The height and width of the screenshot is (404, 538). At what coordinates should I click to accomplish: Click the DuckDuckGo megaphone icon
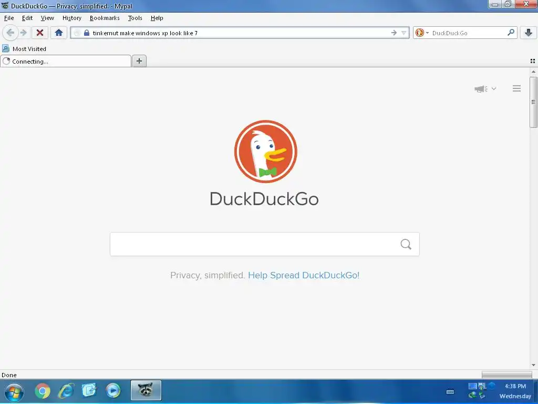[x=481, y=88]
